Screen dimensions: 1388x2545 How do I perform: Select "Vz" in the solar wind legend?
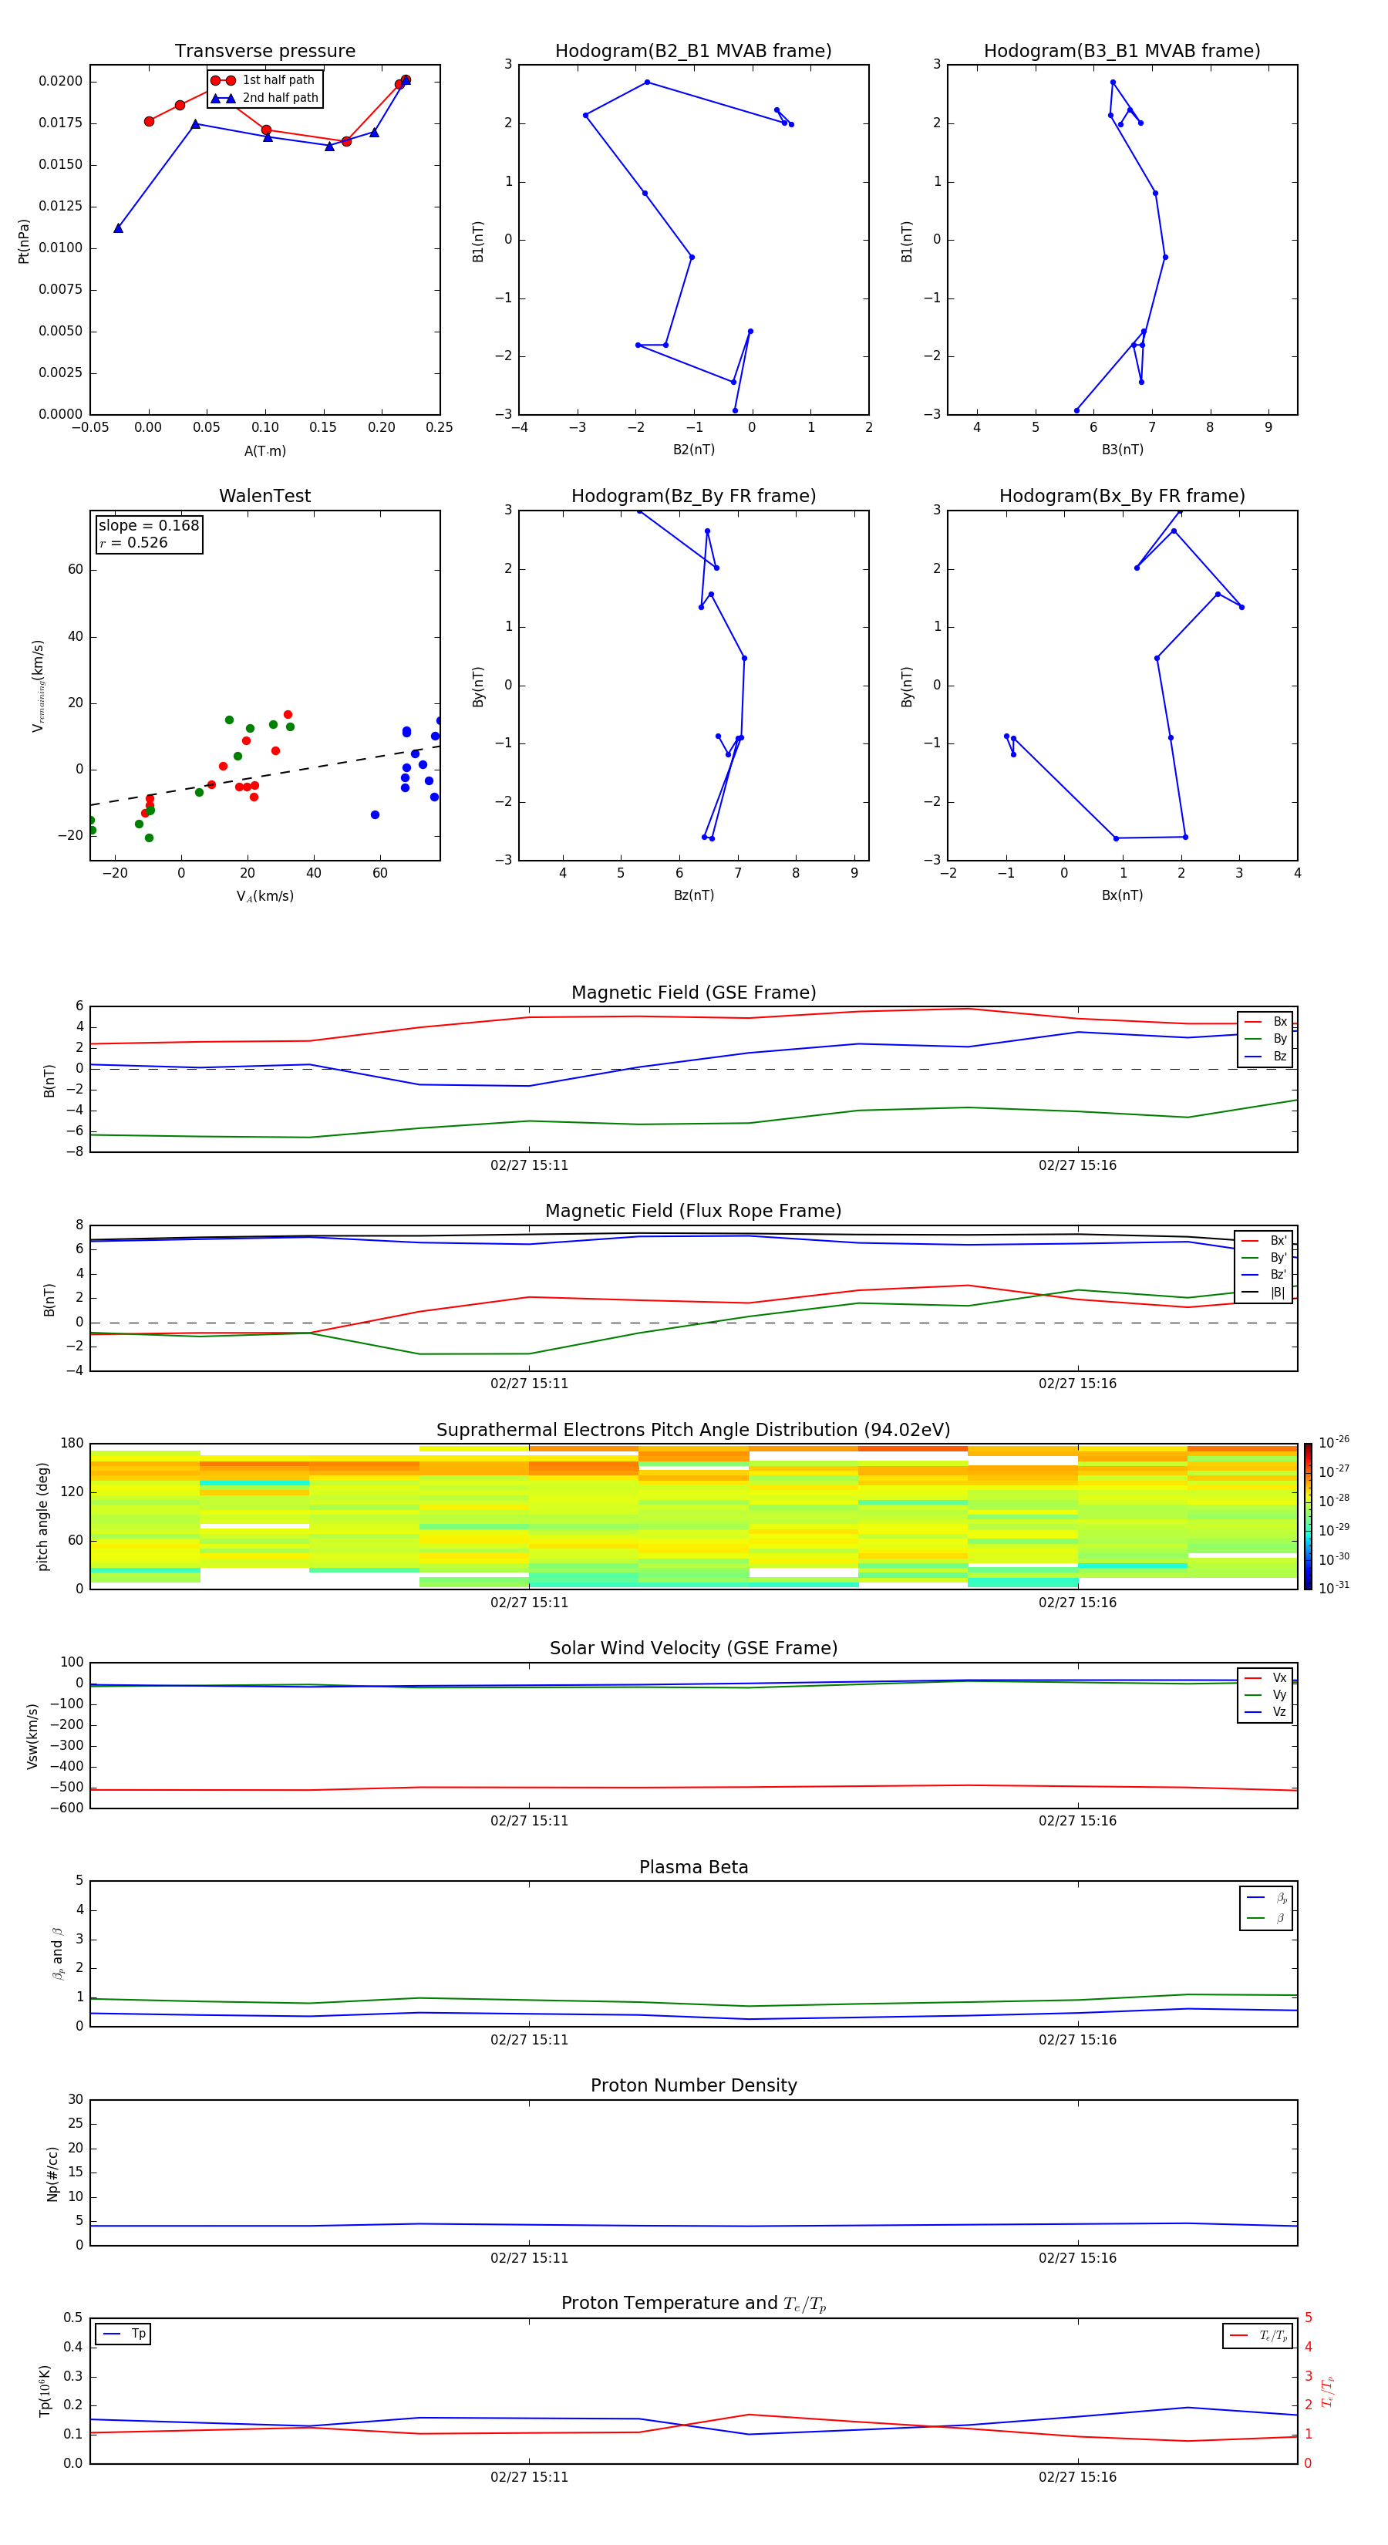(1266, 1712)
